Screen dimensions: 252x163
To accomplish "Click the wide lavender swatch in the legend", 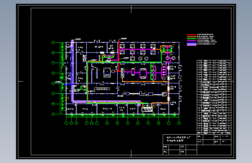I will point(192,44).
